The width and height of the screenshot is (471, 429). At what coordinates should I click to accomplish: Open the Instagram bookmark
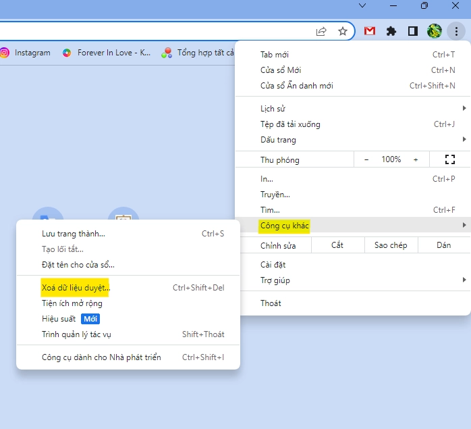click(26, 53)
